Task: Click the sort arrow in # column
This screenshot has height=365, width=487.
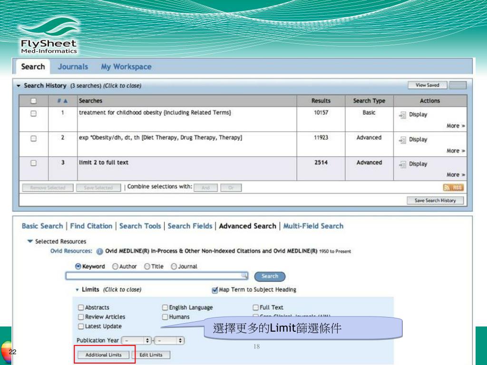Action: pyautogui.click(x=66, y=101)
